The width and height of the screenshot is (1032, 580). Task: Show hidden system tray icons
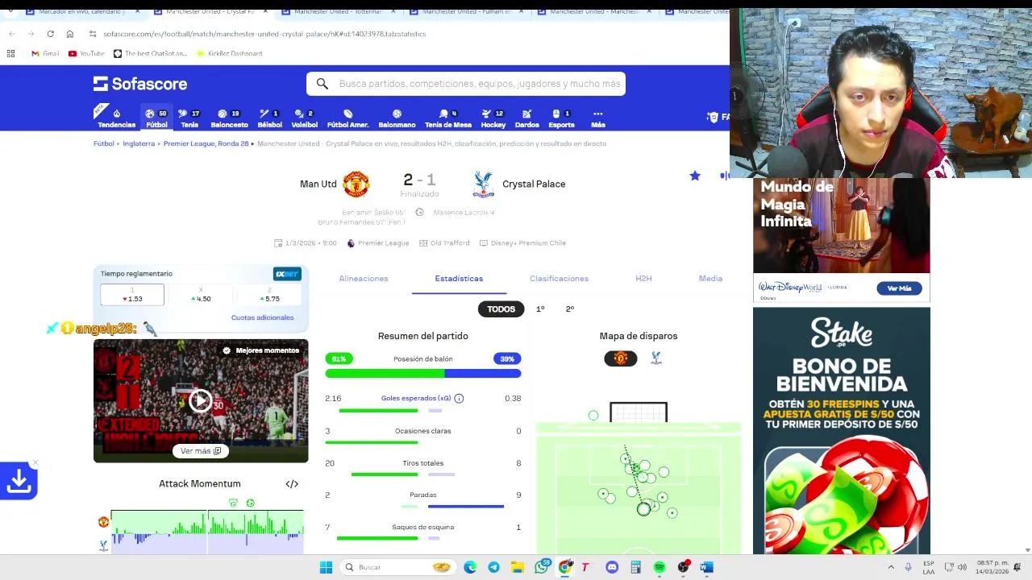[x=891, y=567]
